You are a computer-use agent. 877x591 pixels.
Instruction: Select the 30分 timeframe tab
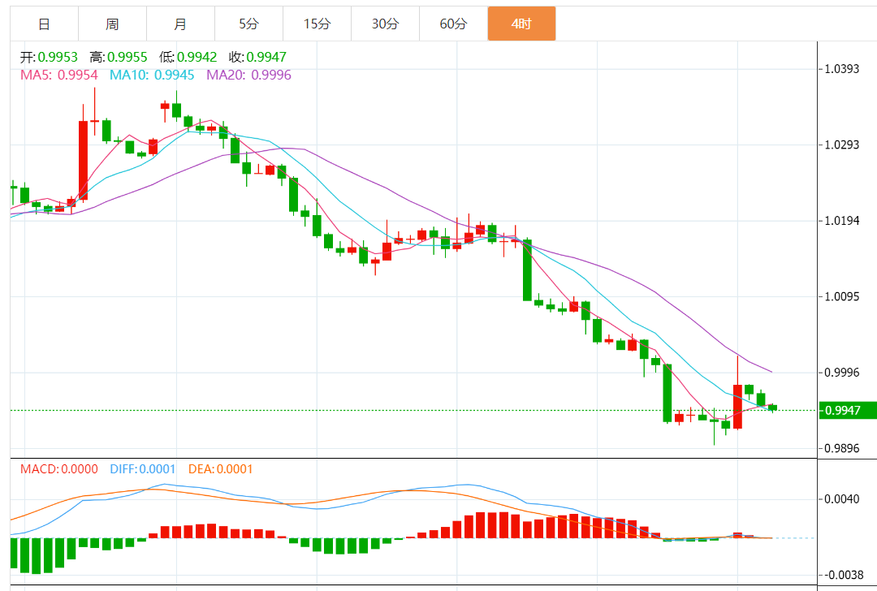pyautogui.click(x=386, y=24)
